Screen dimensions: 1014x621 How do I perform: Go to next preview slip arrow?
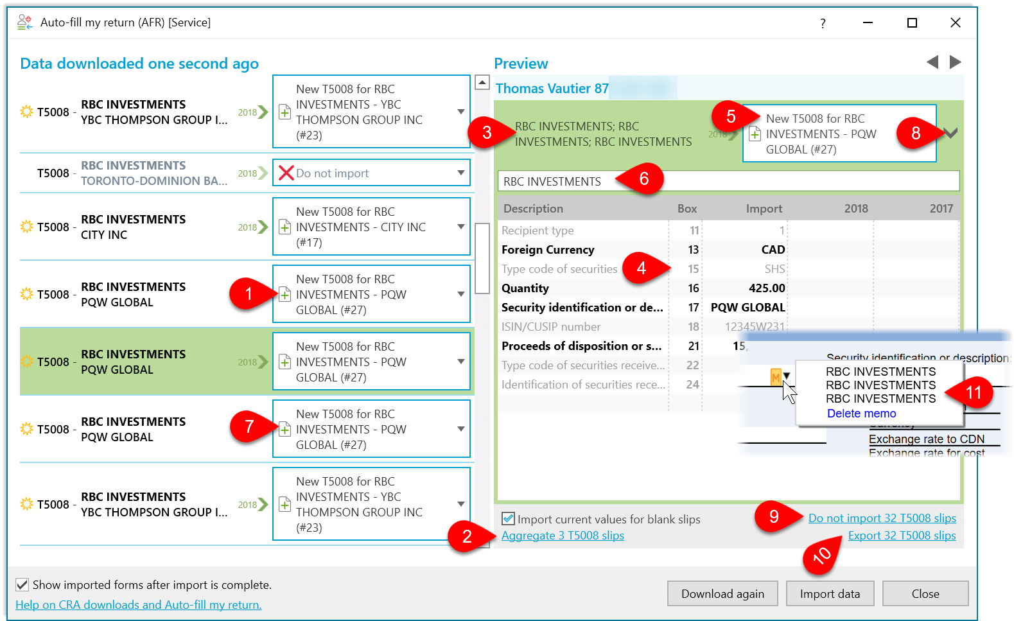(x=955, y=62)
